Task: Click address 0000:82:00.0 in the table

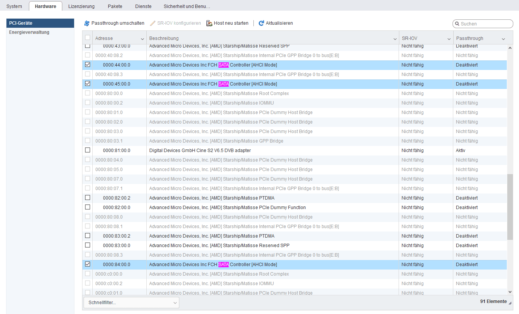Action: tap(117, 208)
